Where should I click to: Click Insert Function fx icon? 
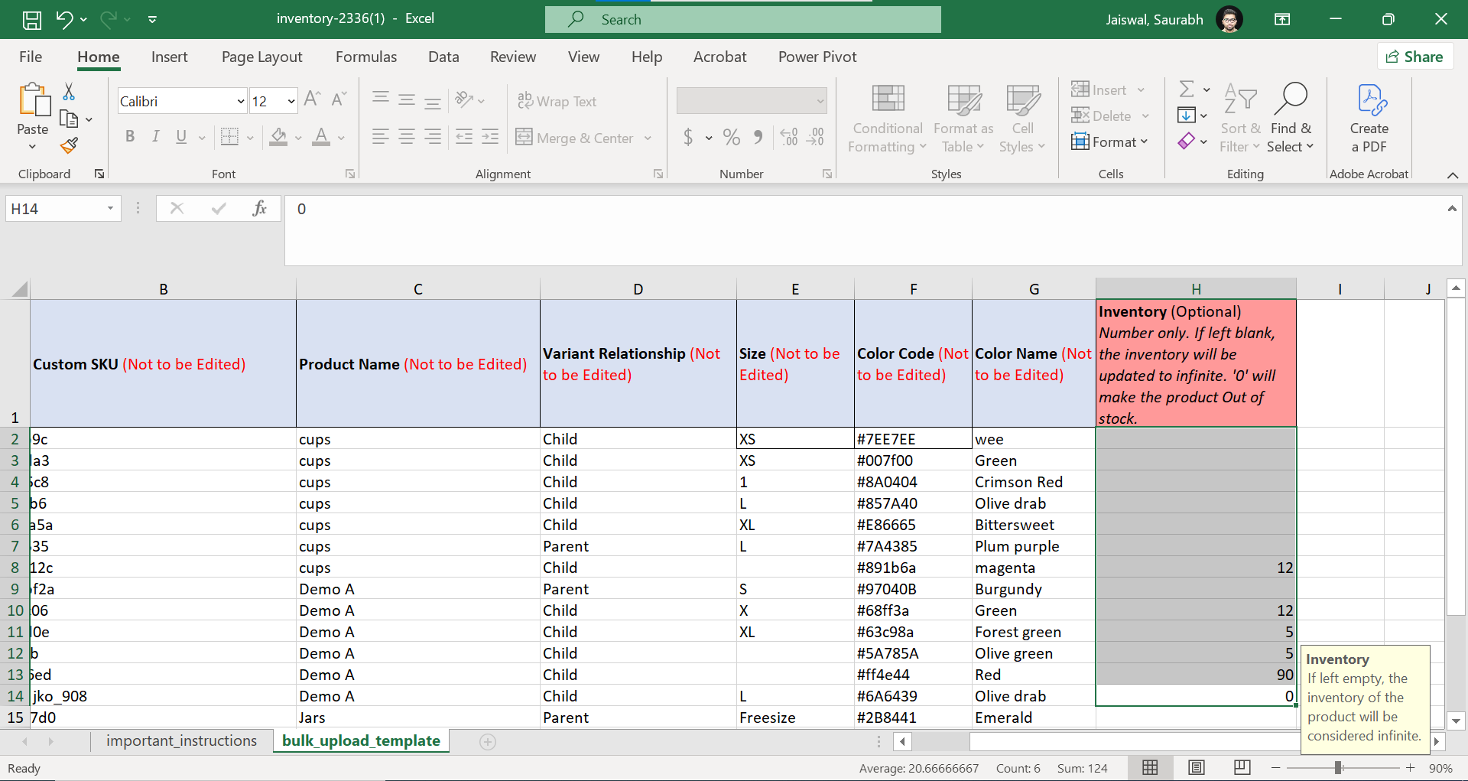[259, 208]
